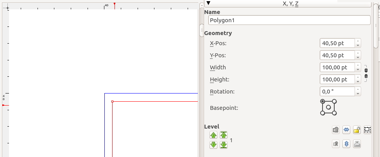Flip object vertically
This screenshot has height=157, width=380.
click(x=346, y=144)
